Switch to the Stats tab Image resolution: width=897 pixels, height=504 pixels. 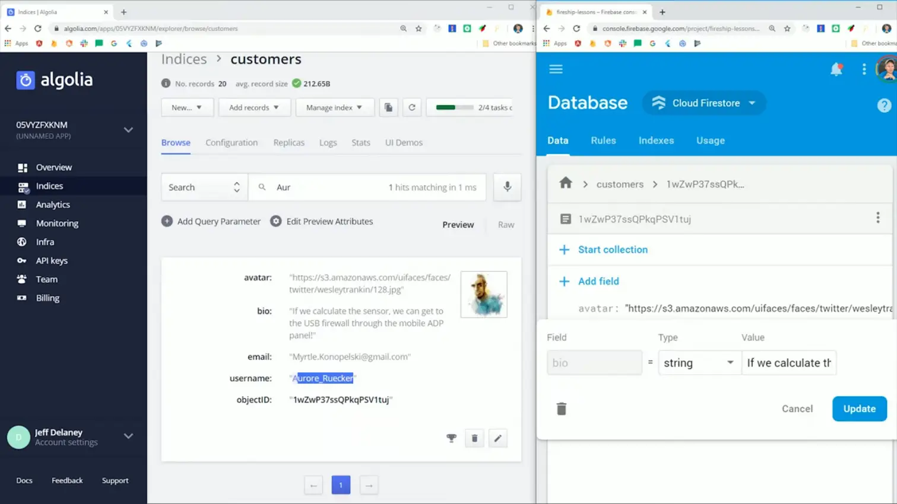360,142
